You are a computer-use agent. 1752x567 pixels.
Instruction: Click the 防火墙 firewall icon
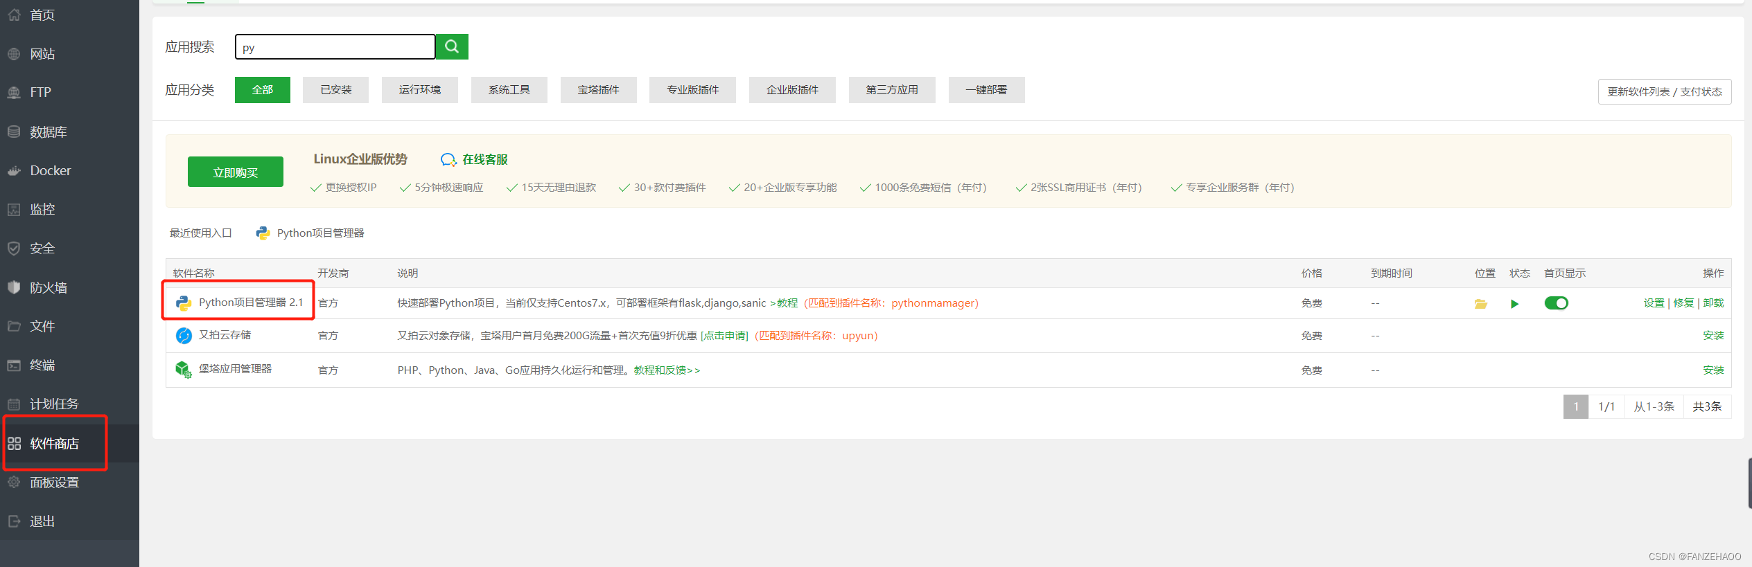[14, 287]
